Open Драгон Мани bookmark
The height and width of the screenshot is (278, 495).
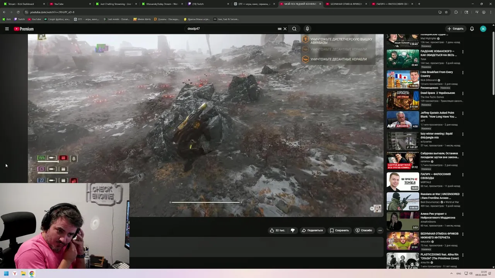pos(197,19)
